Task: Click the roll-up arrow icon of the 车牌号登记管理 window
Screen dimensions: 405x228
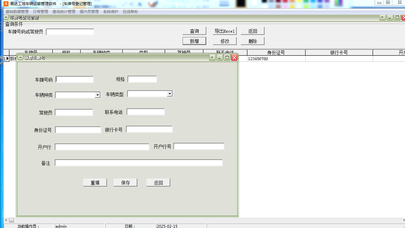Action: tap(383, 18)
